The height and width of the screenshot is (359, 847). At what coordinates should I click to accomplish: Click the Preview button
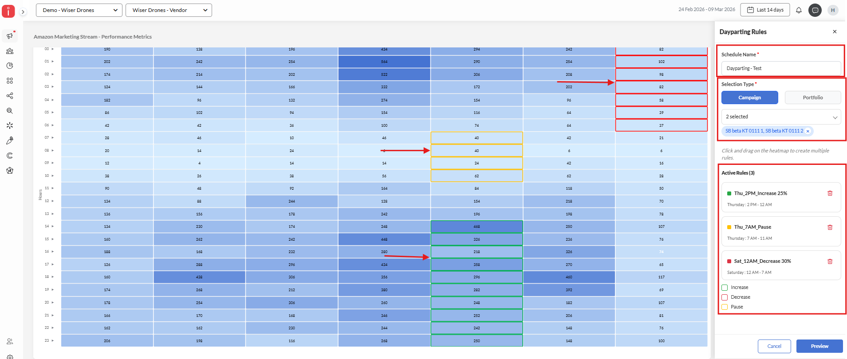[819, 346]
